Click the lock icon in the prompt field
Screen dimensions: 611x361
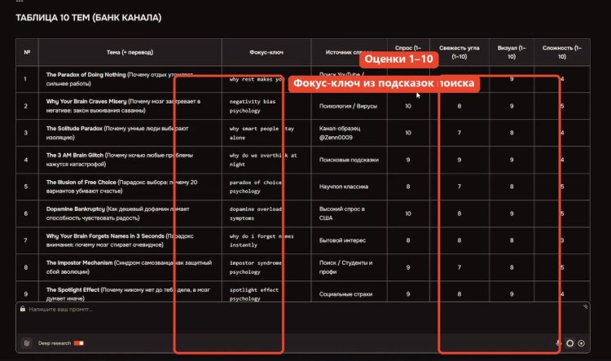(23, 309)
